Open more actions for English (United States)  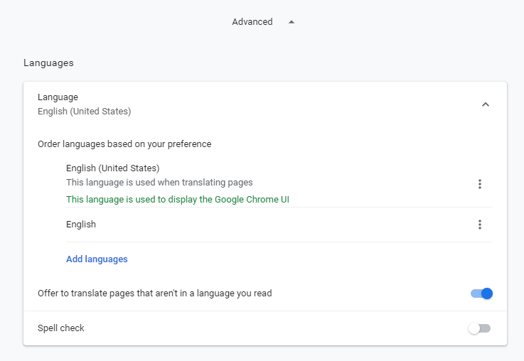(x=480, y=184)
